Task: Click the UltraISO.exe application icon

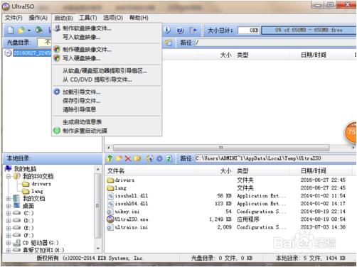Action: tap(110, 219)
